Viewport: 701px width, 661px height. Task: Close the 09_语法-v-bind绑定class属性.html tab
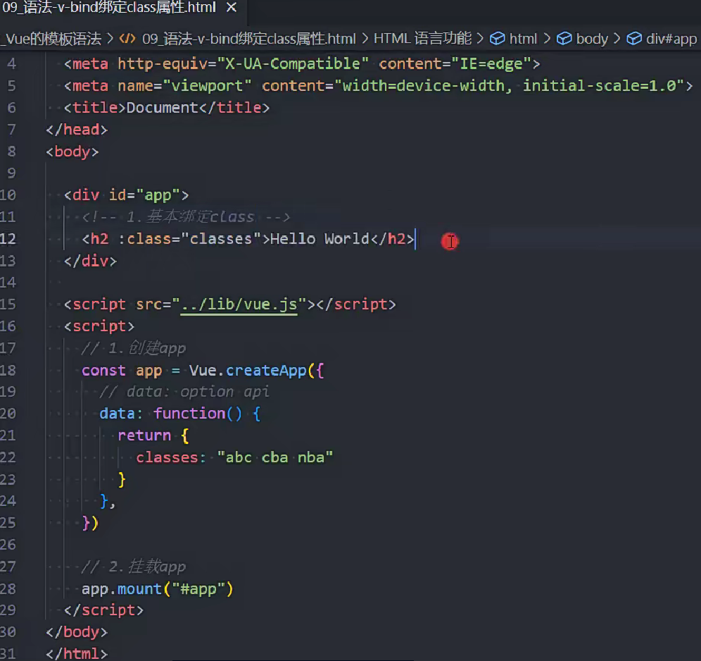click(231, 7)
